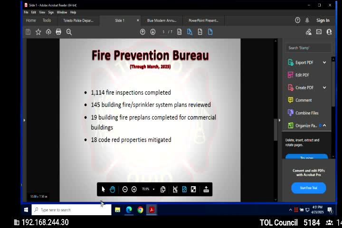The height and width of the screenshot is (228, 342).
Task: Toggle fit one full page icon
Action: (184, 190)
